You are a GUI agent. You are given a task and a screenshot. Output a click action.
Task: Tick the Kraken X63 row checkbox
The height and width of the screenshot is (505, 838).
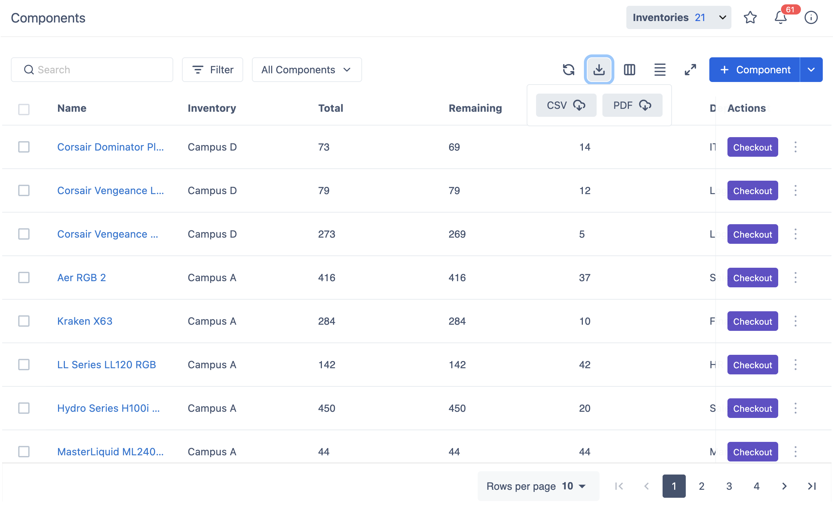click(x=24, y=321)
